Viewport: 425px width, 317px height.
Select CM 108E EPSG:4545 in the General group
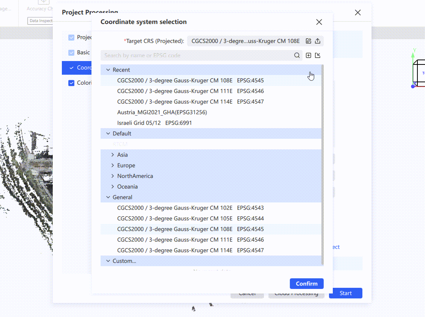coord(211,229)
